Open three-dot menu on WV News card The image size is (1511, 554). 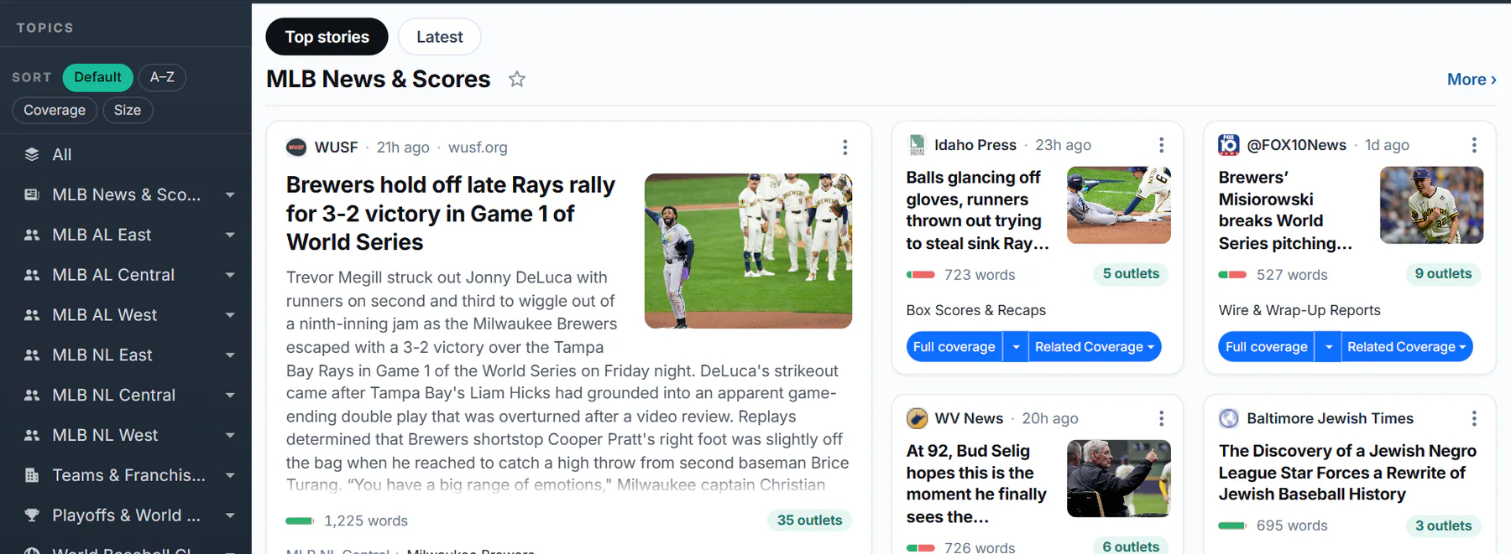coord(1161,418)
